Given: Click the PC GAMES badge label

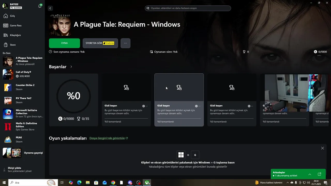Looking at the screenshot, I should click(x=16, y=8).
